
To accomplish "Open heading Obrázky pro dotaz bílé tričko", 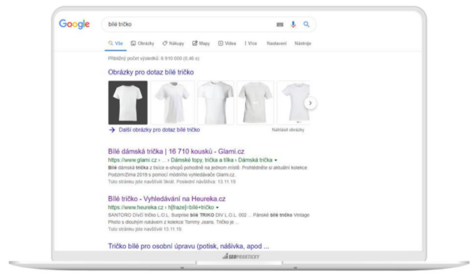I will click(151, 72).
